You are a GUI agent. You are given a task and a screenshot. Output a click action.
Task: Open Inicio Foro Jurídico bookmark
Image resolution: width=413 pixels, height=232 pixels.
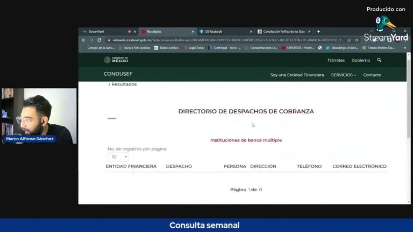tap(134, 48)
